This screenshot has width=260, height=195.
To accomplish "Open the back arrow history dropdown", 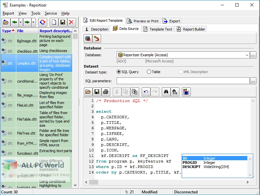I will 21,22.
